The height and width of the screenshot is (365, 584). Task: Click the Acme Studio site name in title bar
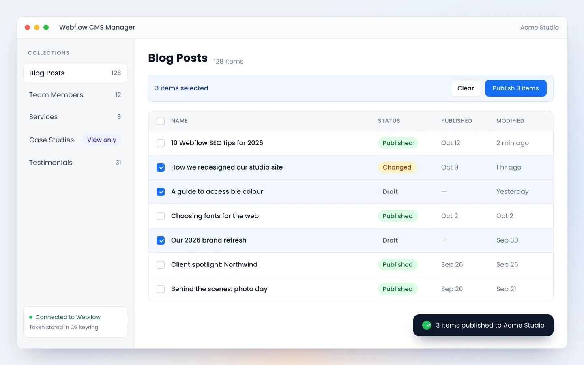pyautogui.click(x=539, y=28)
